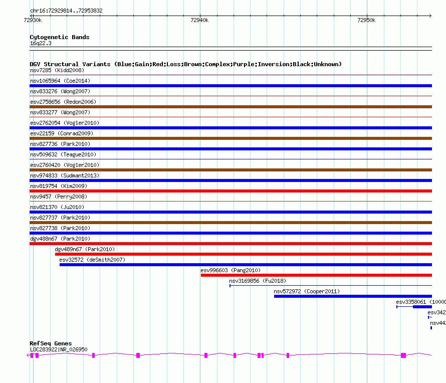
Task: Click the 72950k ruler position marker
Action: pyautogui.click(x=366, y=20)
